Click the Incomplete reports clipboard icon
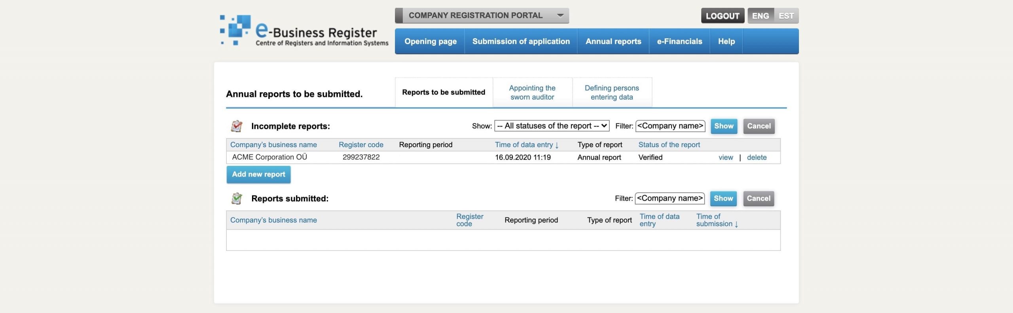The height and width of the screenshot is (313, 1013). (x=237, y=126)
